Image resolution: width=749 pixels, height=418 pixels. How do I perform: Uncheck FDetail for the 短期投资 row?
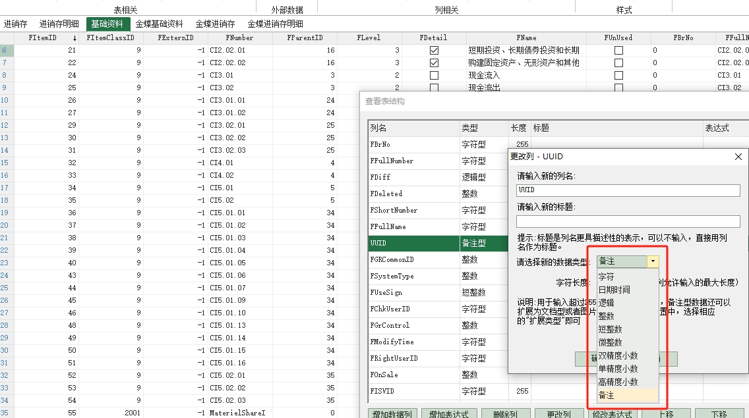(x=434, y=50)
